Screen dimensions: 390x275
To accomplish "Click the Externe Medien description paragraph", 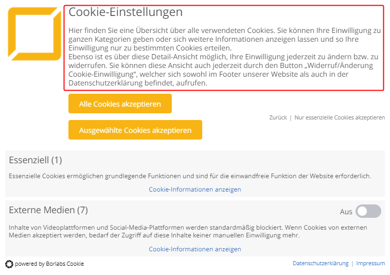I will pos(188,231).
